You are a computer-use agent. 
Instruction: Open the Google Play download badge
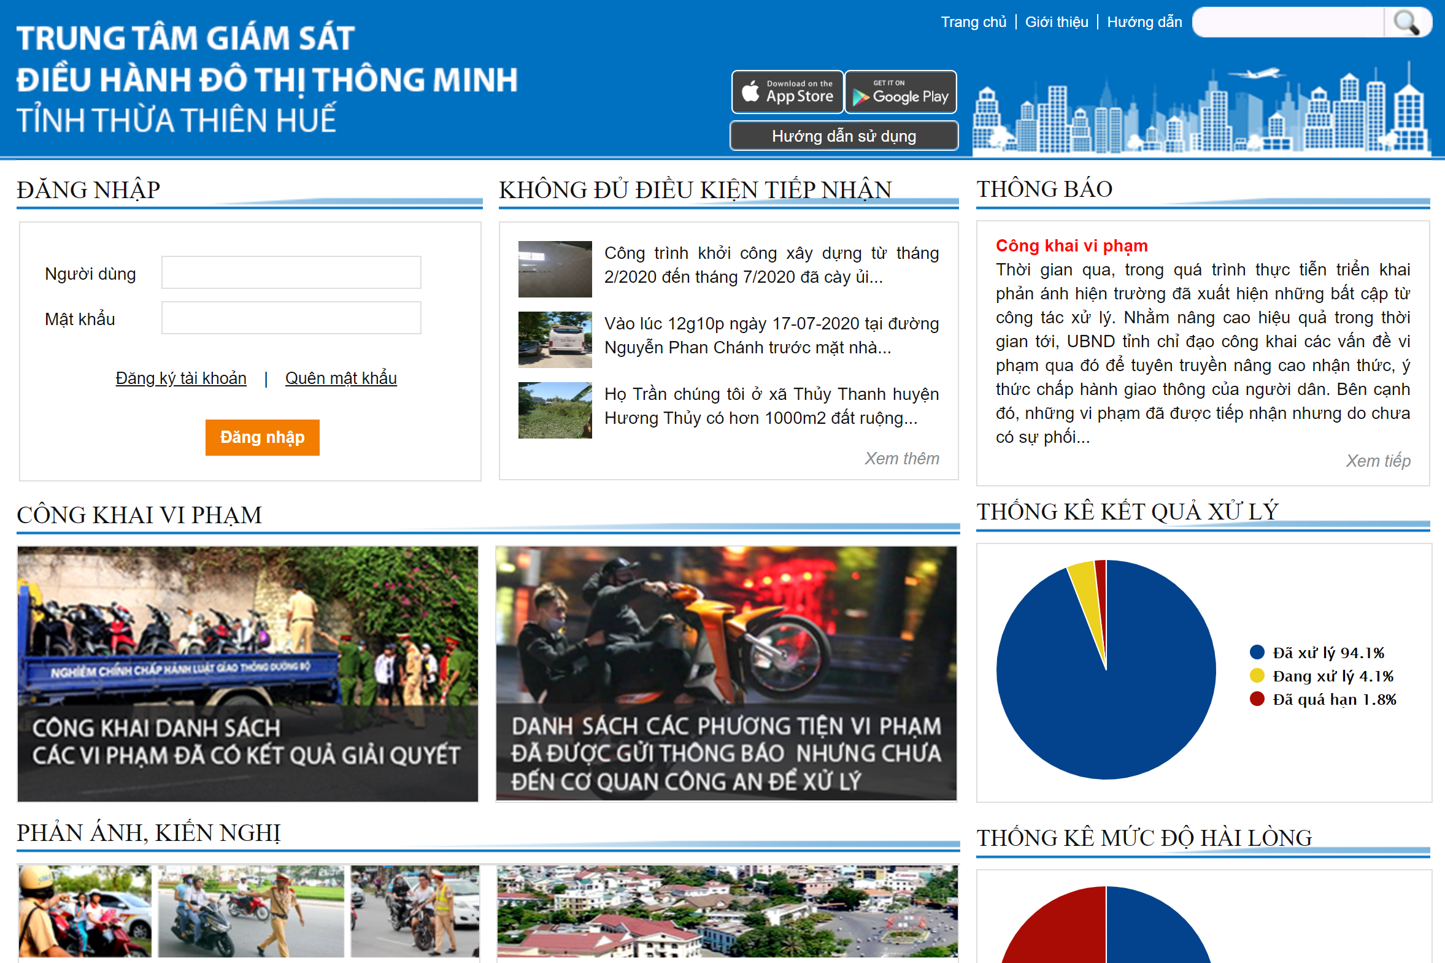(901, 92)
